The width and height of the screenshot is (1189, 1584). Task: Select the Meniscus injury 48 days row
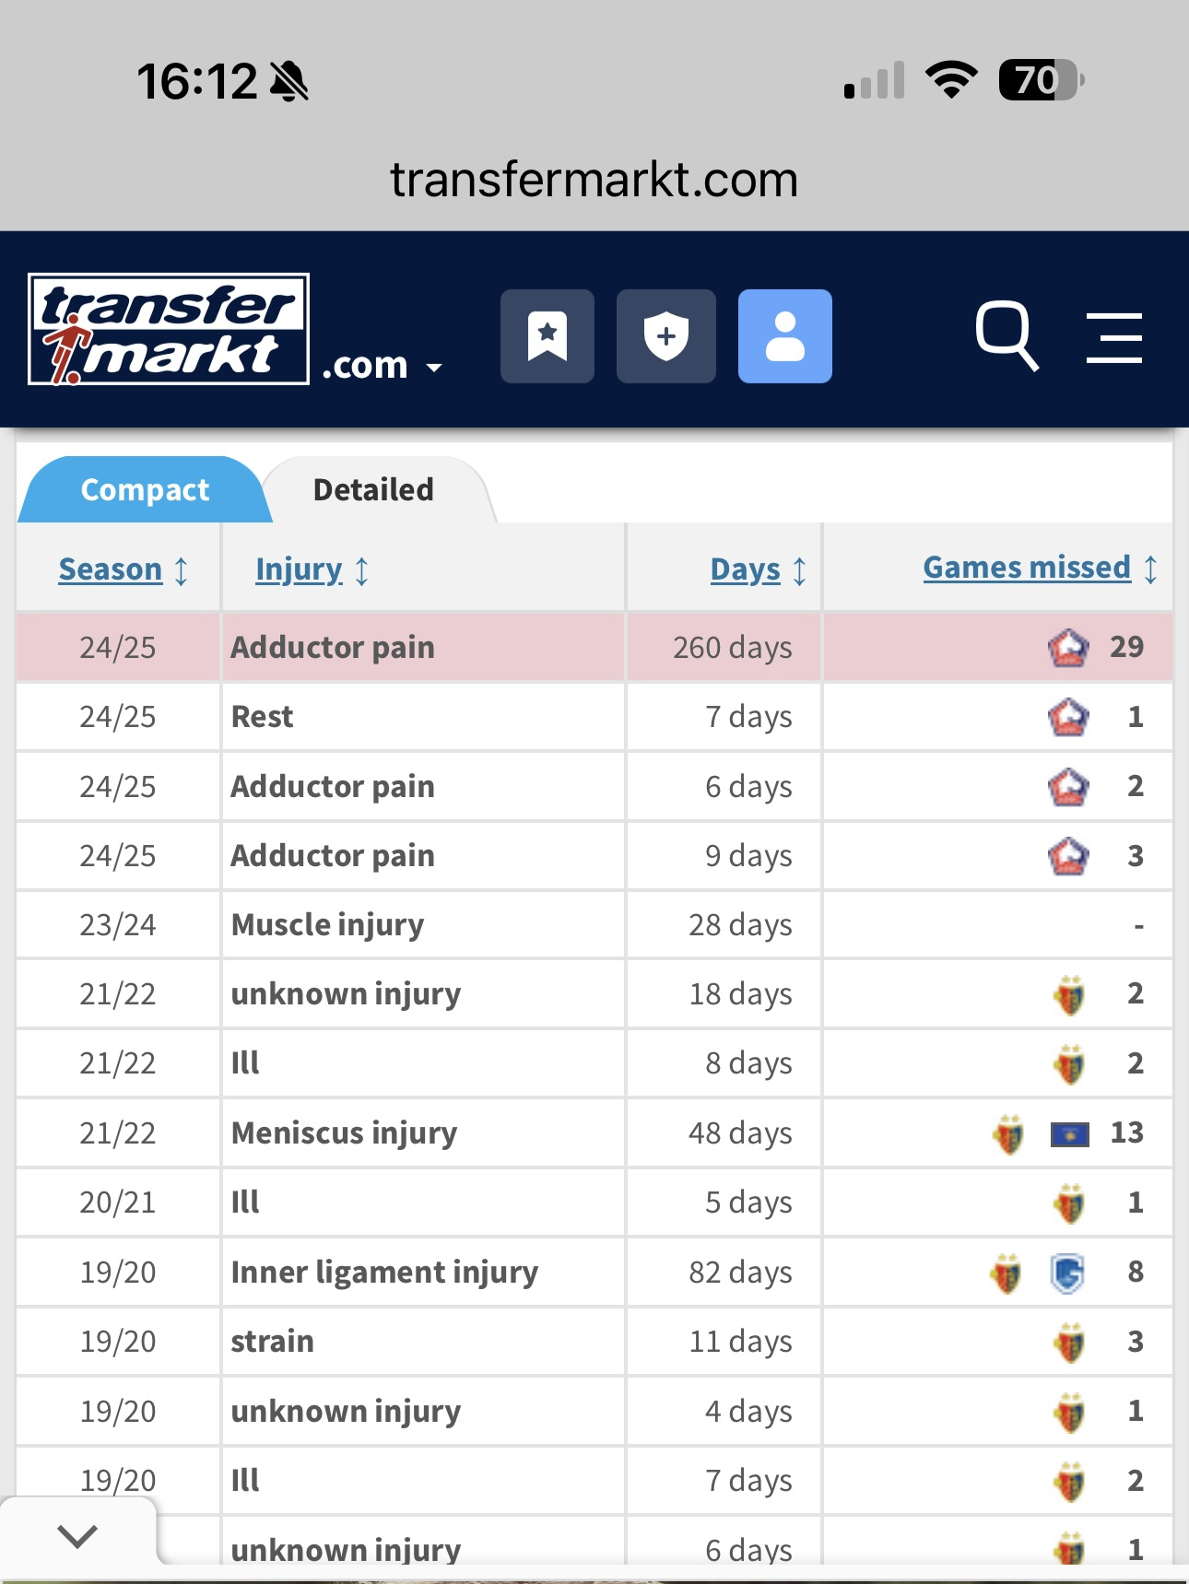[x=594, y=1133]
